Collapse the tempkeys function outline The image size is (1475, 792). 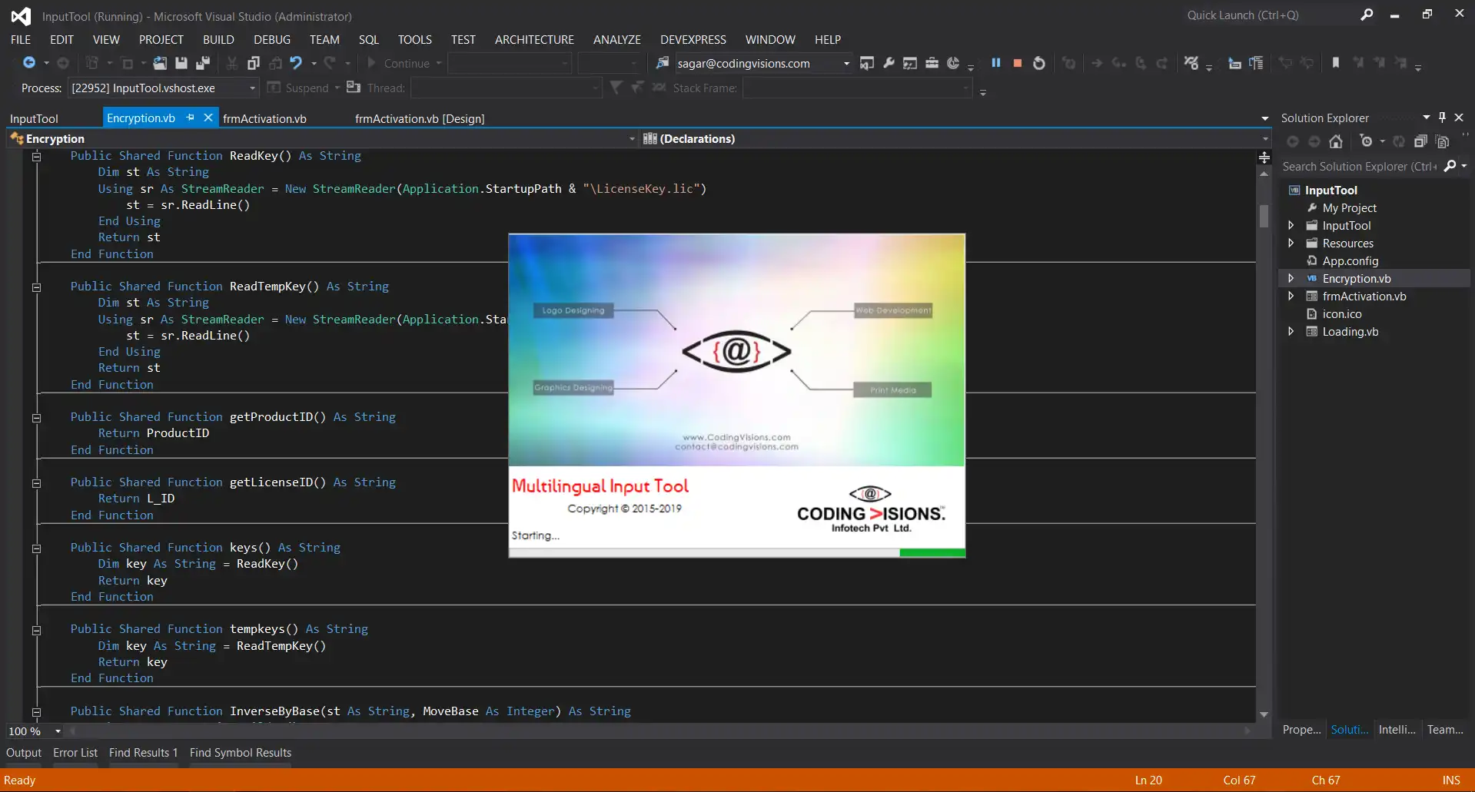coord(36,630)
